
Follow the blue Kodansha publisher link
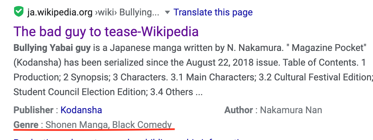pyautogui.click(x=81, y=110)
